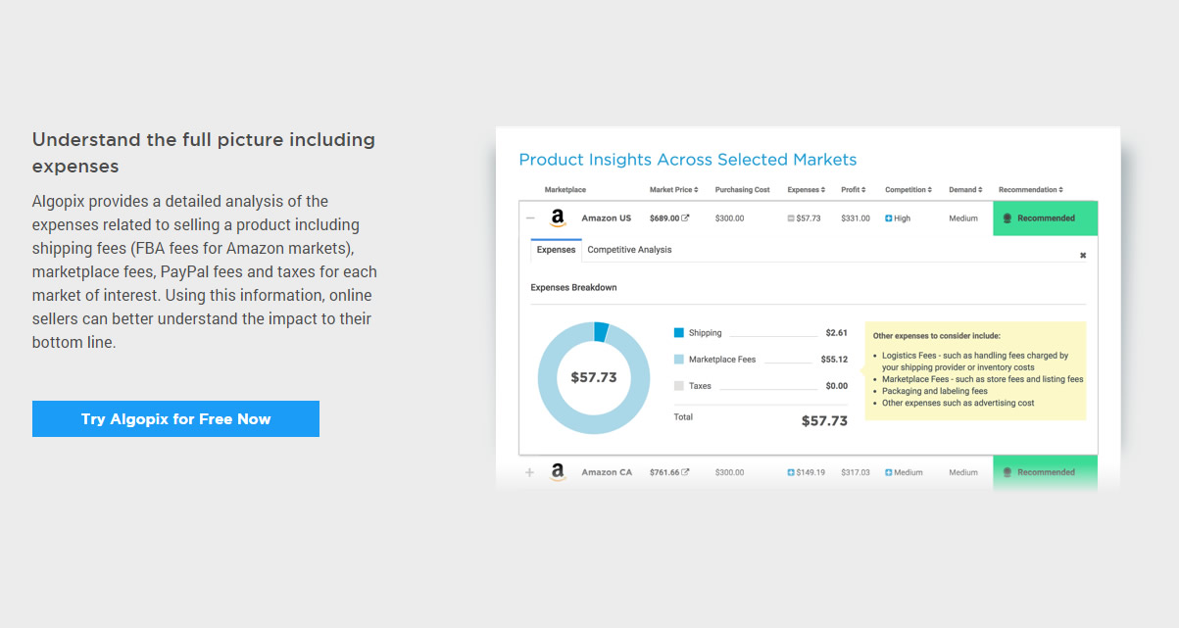Expand competition plus icon beside High
The height and width of the screenshot is (628, 1179).
coord(889,218)
